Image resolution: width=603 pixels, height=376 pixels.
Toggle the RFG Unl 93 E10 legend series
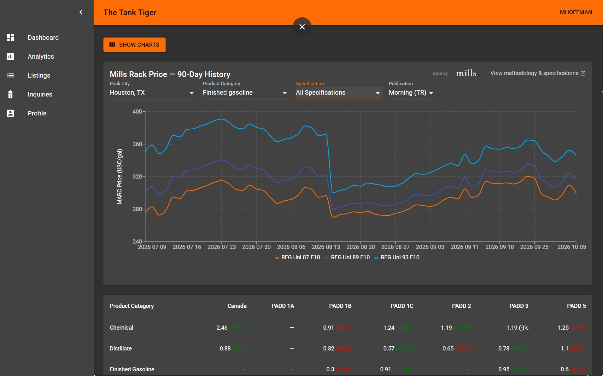pos(397,257)
